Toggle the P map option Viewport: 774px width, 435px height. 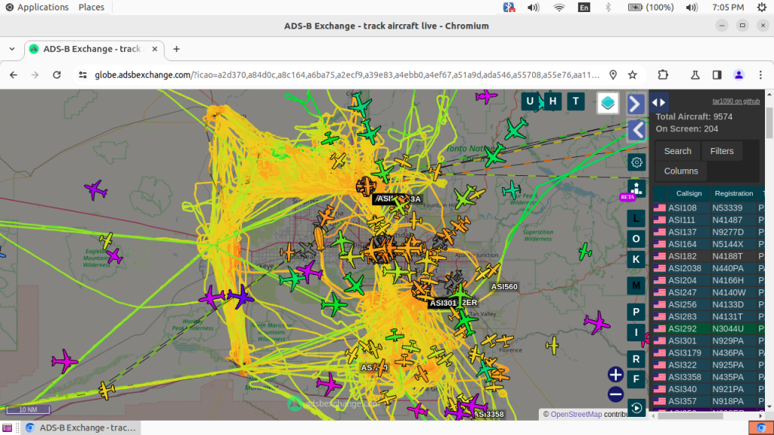tap(636, 312)
